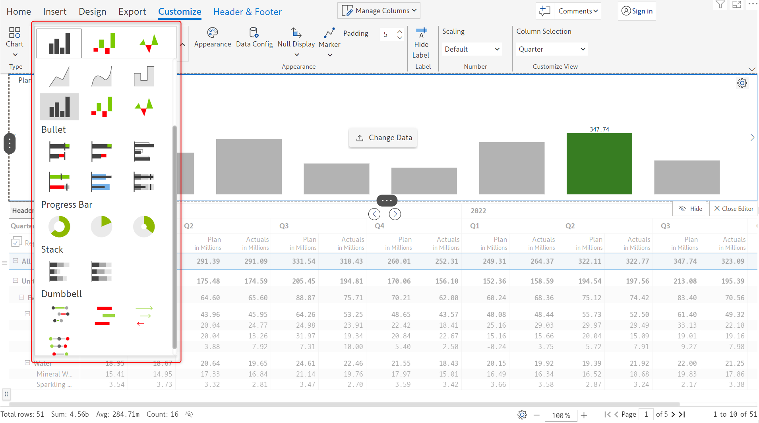
Task: Open the Manage Columns dropdown
Action: (379, 11)
